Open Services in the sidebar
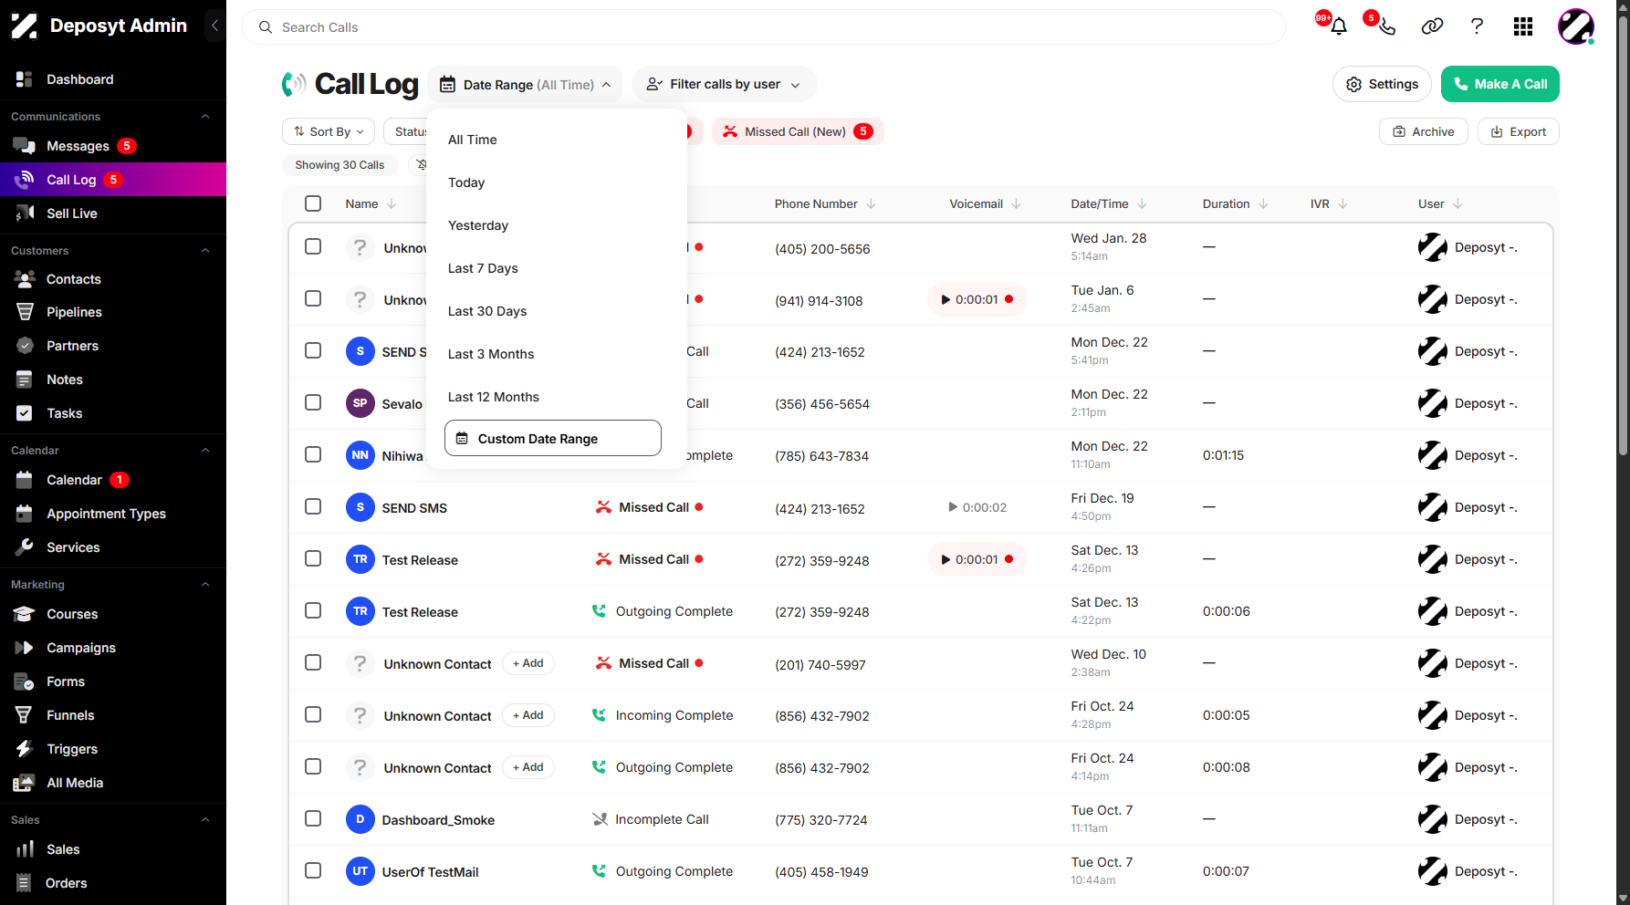Image resolution: width=1630 pixels, height=905 pixels. [73, 547]
